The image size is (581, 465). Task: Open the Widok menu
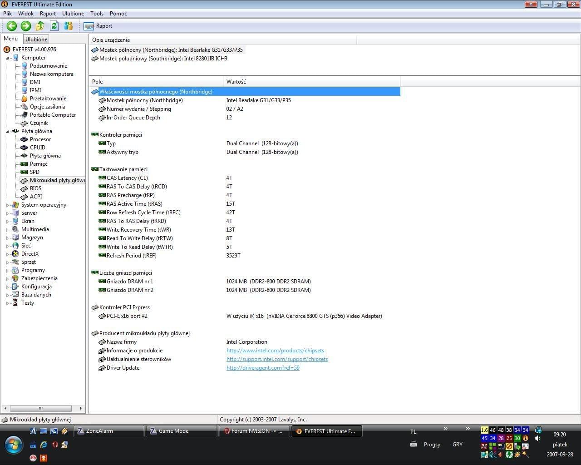[26, 14]
